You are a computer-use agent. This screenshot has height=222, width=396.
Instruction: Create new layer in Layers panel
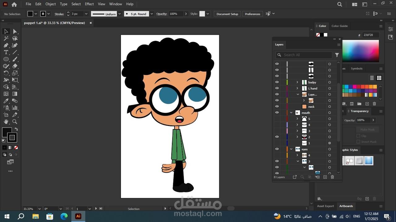(325, 177)
